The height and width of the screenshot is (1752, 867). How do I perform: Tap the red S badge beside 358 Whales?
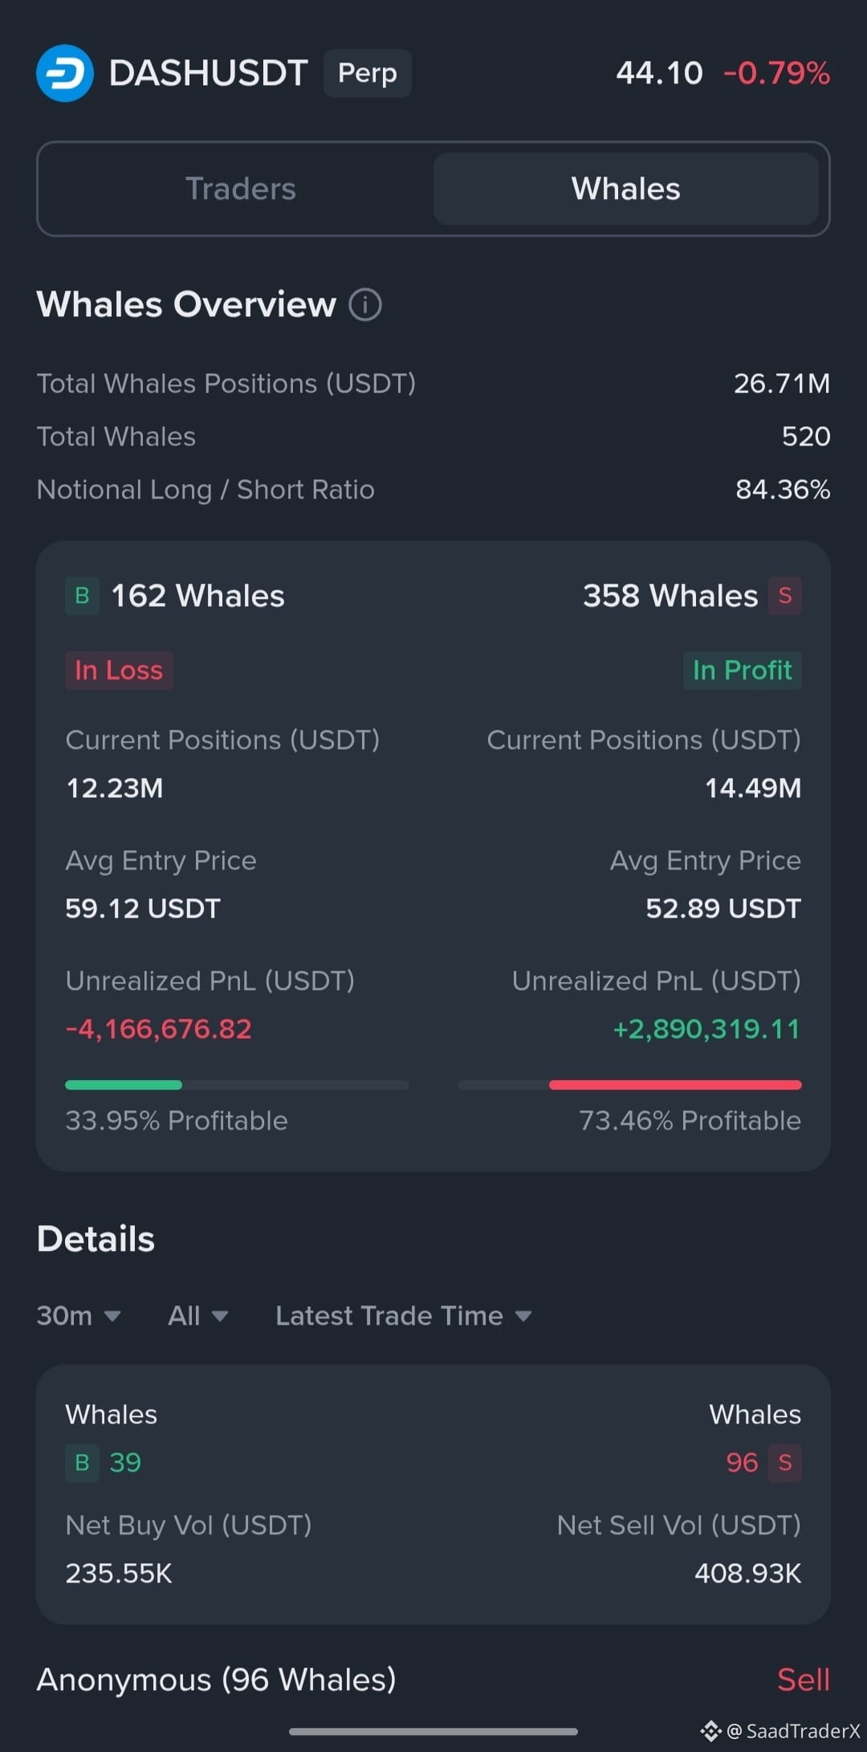(x=785, y=596)
